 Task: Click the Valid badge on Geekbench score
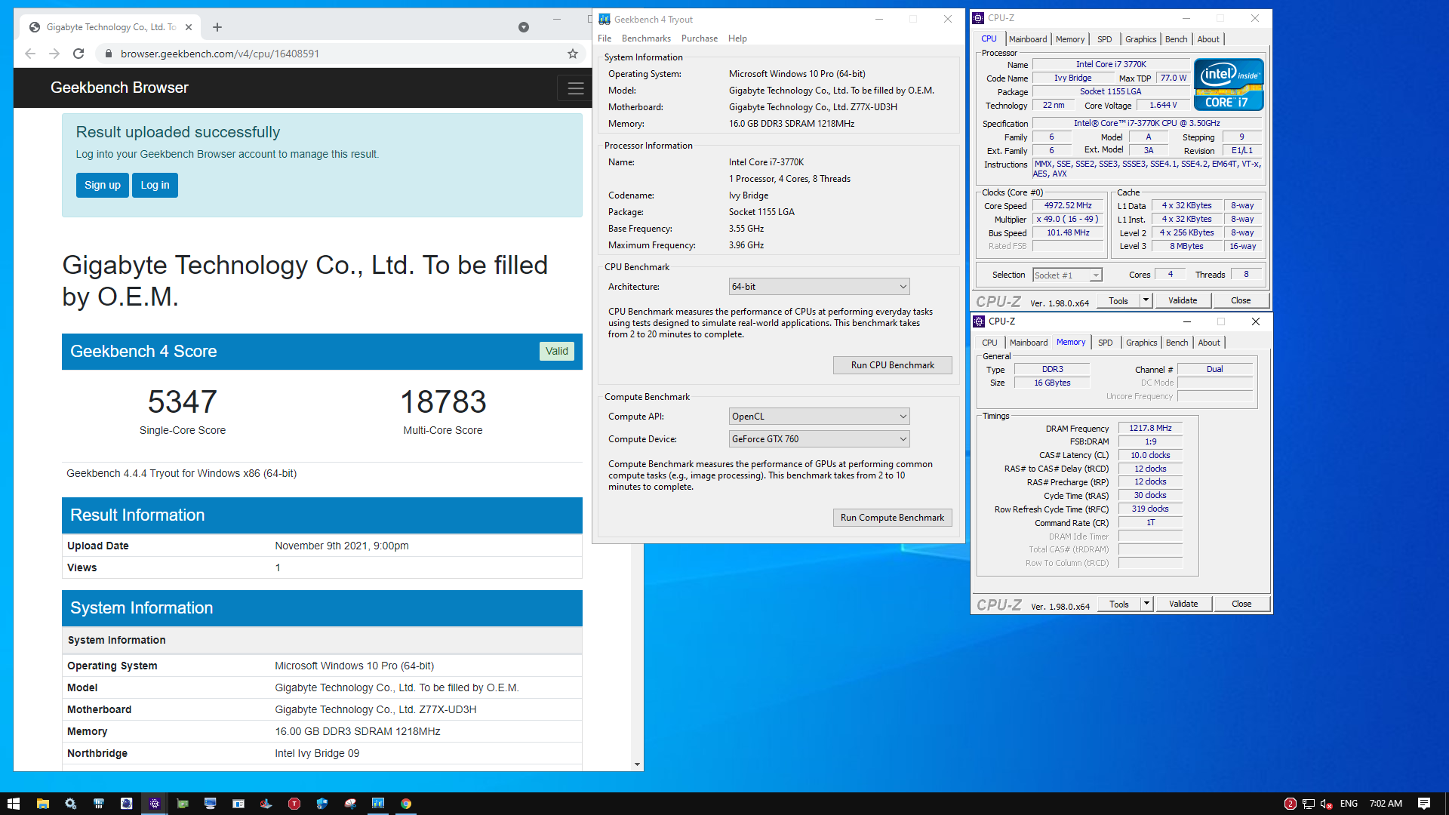tap(557, 352)
